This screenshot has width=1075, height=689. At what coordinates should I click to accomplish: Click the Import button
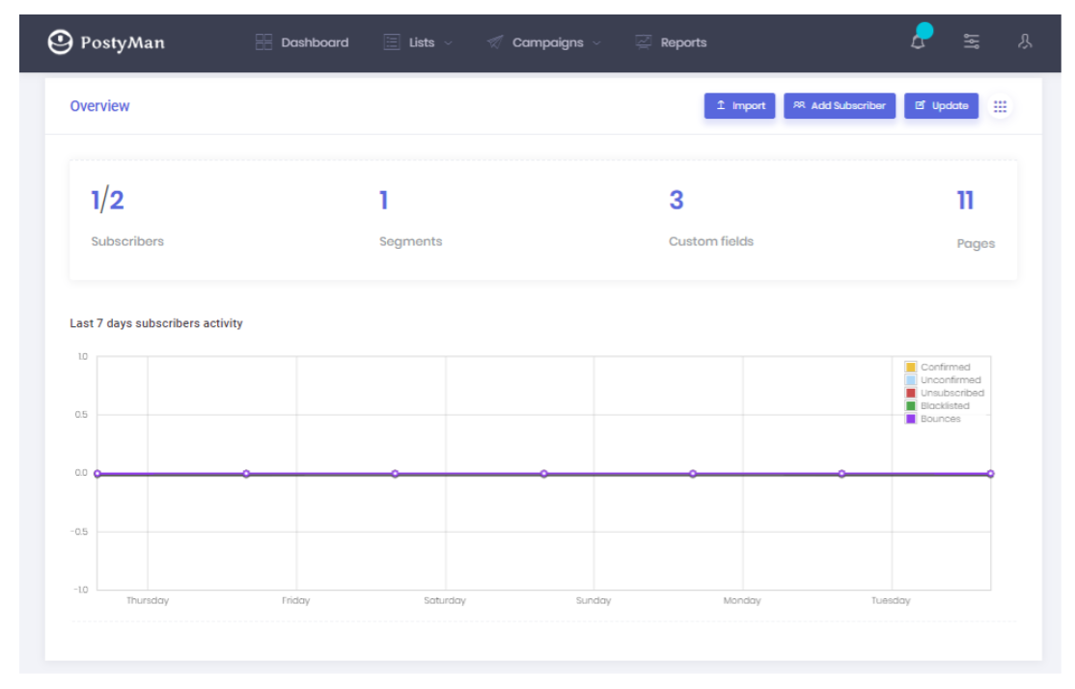(739, 106)
